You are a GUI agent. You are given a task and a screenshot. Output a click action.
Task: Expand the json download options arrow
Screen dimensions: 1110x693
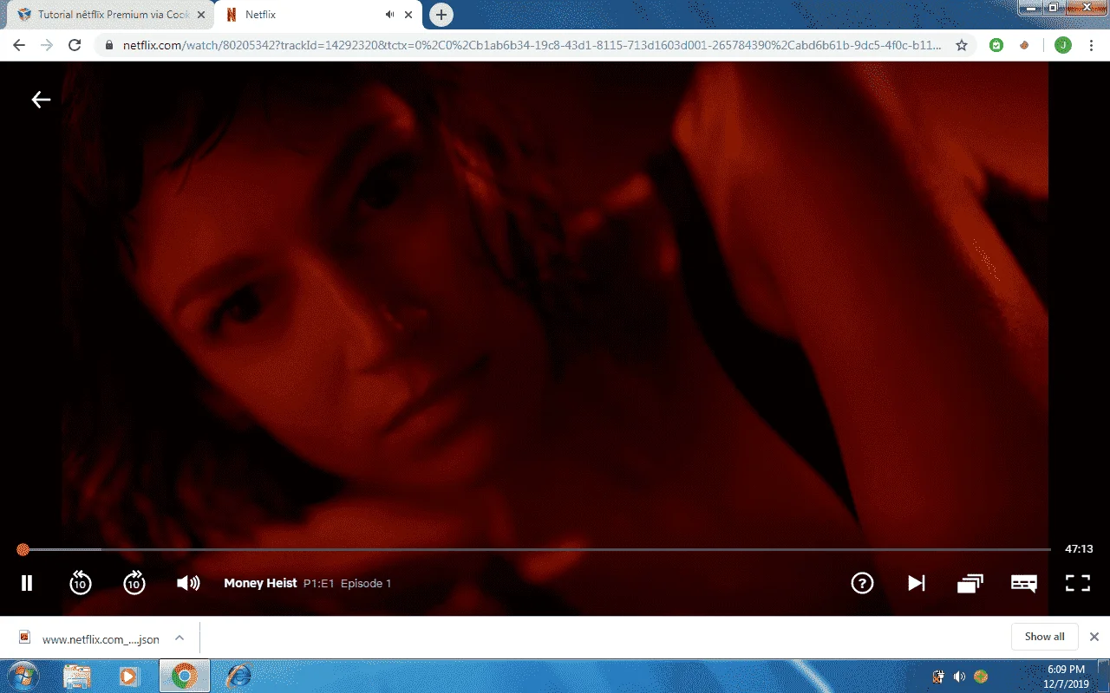tap(180, 638)
